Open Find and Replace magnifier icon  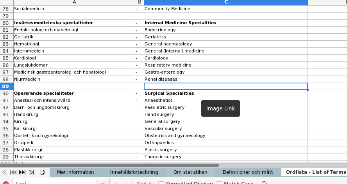[264, 183]
